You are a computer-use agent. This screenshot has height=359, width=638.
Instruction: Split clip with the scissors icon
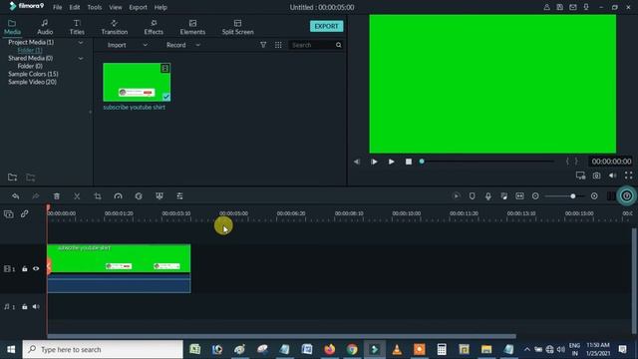(77, 196)
